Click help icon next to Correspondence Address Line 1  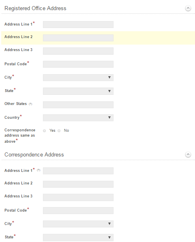pyautogui.click(x=39, y=170)
